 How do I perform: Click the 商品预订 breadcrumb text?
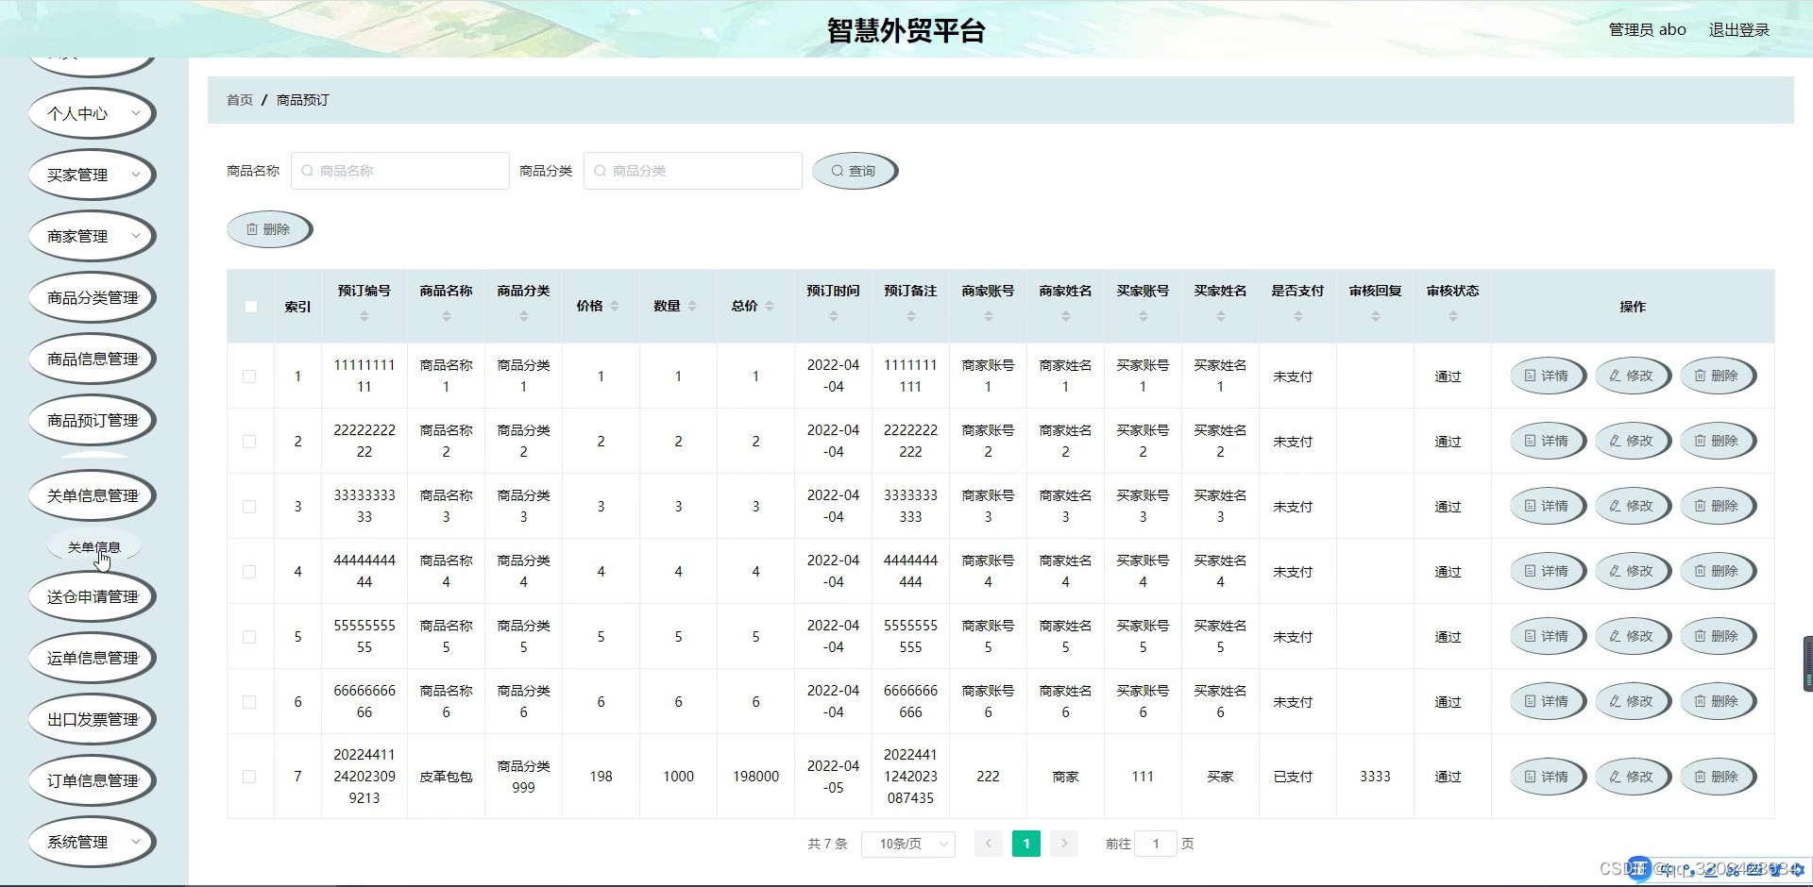pos(303,100)
